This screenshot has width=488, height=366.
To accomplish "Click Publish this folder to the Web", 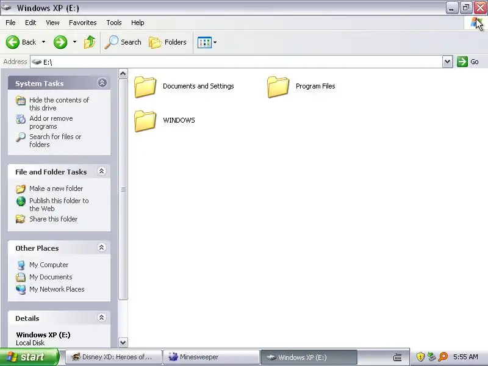I will pos(59,204).
